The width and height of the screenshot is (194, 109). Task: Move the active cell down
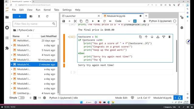152,37
